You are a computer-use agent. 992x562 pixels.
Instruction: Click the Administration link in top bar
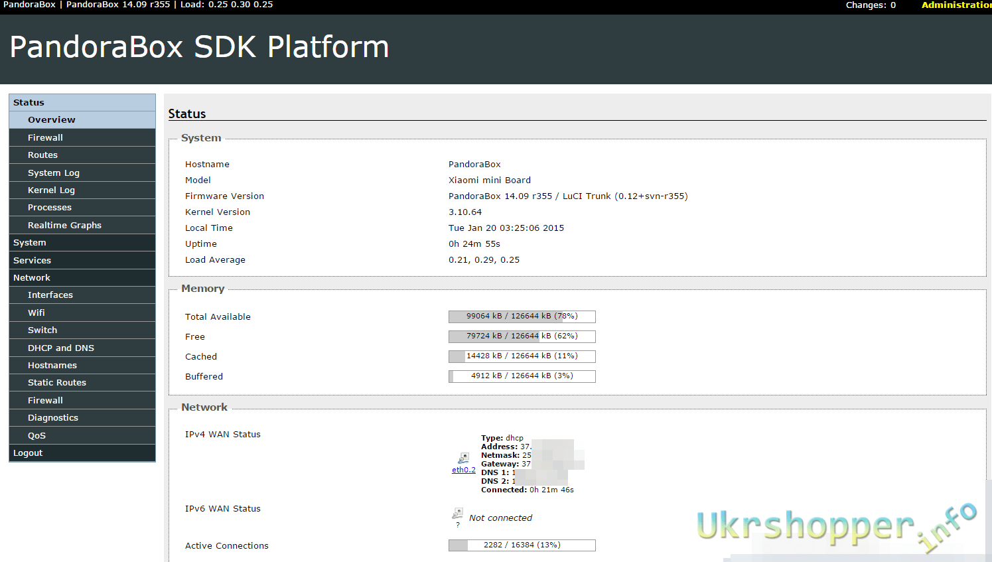[956, 5]
